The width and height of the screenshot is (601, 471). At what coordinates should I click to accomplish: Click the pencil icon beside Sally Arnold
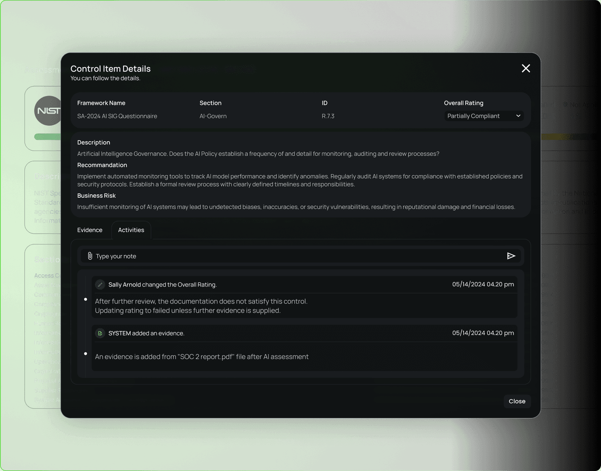pyautogui.click(x=100, y=285)
